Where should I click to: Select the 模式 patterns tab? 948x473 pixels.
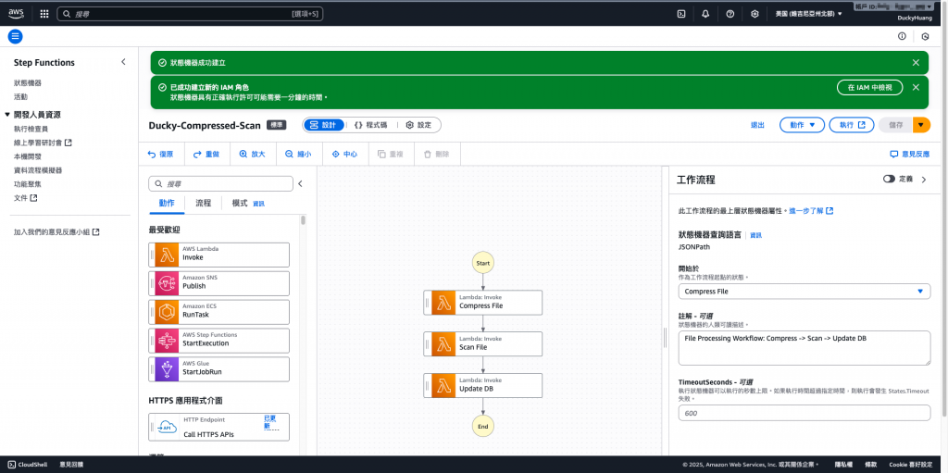tap(240, 204)
